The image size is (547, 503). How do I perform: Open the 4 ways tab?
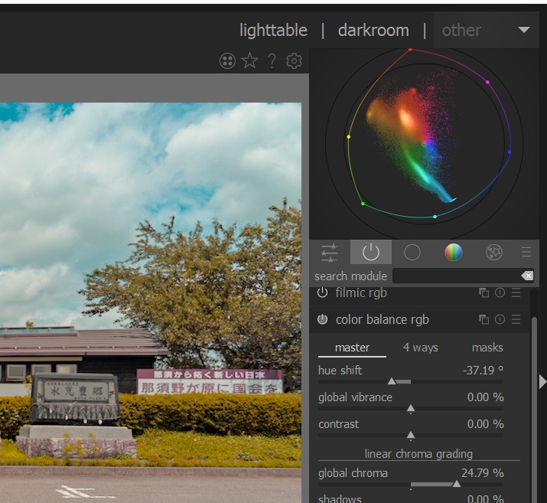click(420, 348)
